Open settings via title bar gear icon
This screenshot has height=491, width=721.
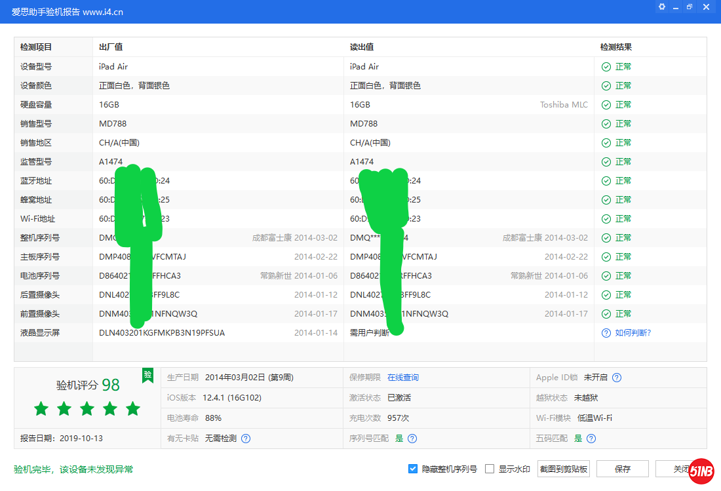(x=661, y=7)
